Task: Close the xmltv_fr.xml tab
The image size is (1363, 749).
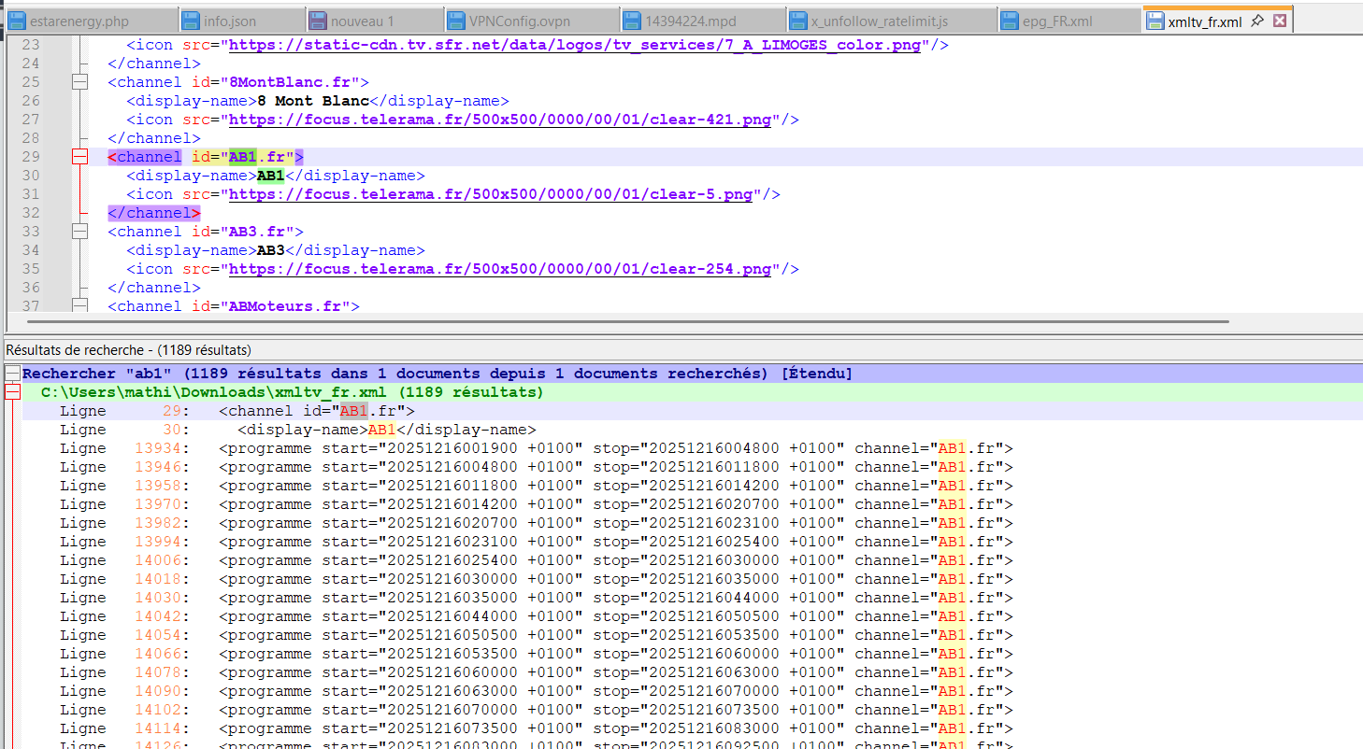Action: (x=1280, y=20)
